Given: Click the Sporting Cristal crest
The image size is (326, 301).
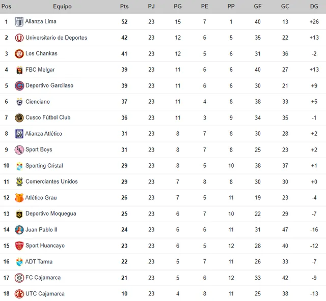Looking at the screenshot, I should 19,166.
